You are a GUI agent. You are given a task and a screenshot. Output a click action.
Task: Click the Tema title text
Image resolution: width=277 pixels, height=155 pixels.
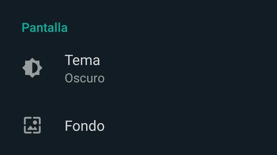[x=82, y=60]
